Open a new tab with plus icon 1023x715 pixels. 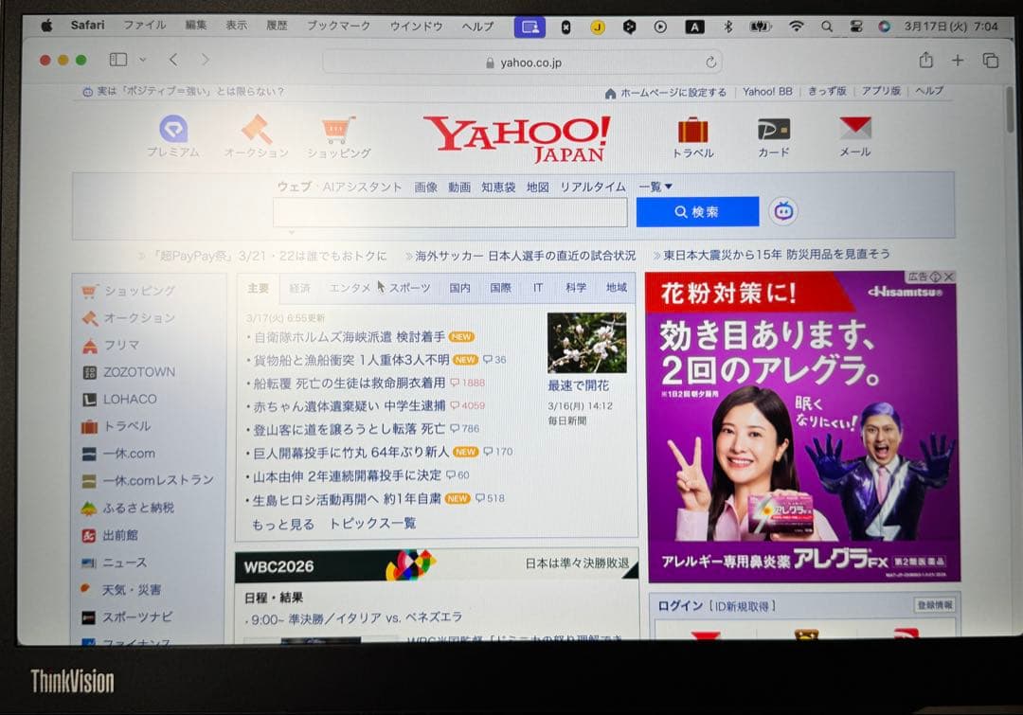[958, 60]
